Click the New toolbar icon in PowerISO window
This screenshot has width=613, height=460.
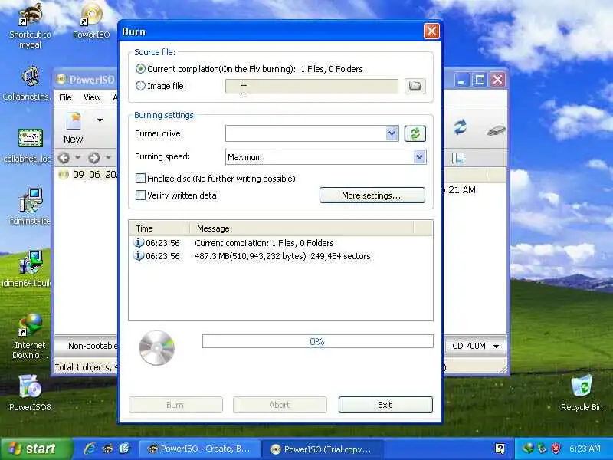73,127
